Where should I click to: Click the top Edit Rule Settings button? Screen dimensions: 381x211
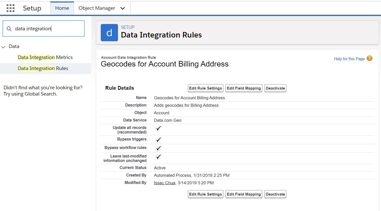(205, 88)
